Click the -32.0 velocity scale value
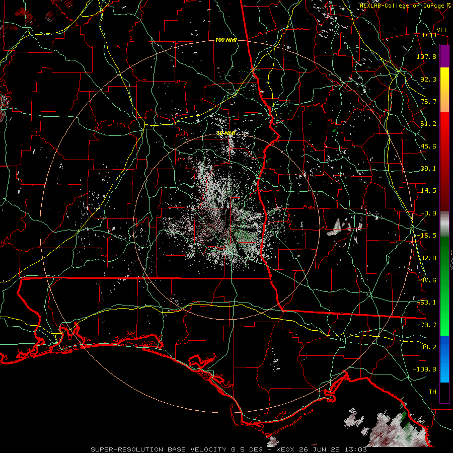Viewport: 453px width, 453px height. pos(426,258)
